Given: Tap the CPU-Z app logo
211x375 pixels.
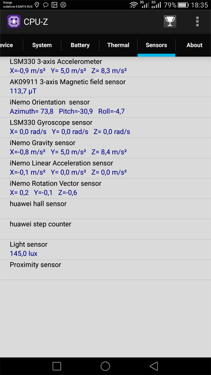Looking at the screenshot, I should click(14, 22).
